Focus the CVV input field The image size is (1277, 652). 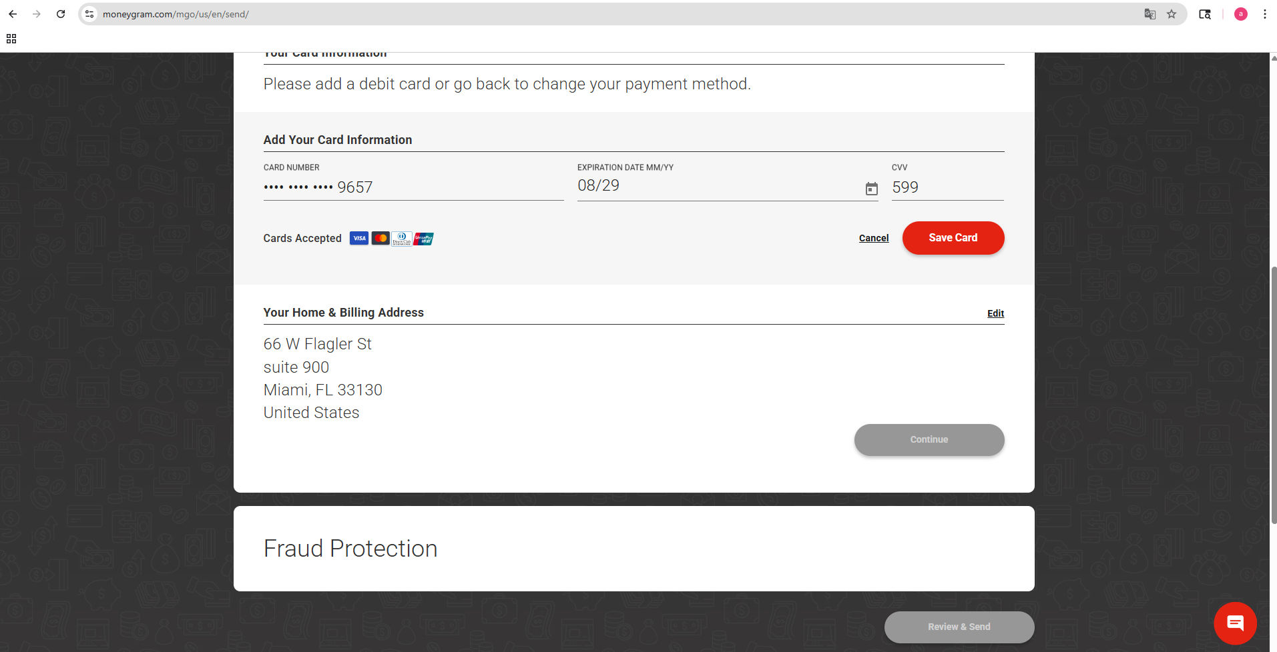click(947, 187)
